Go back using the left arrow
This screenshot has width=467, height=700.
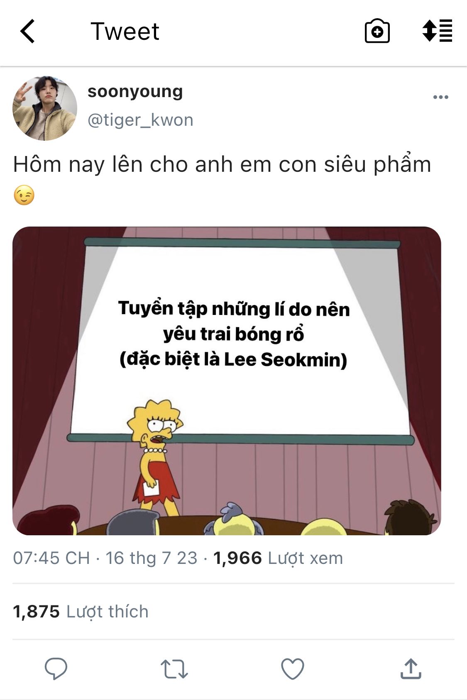(27, 31)
